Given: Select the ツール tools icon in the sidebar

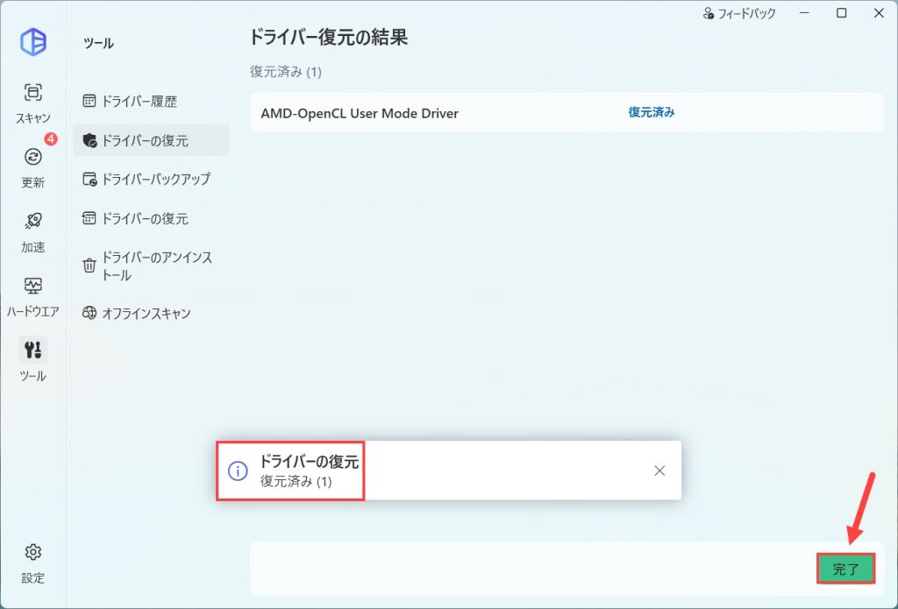Looking at the screenshot, I should 33,350.
